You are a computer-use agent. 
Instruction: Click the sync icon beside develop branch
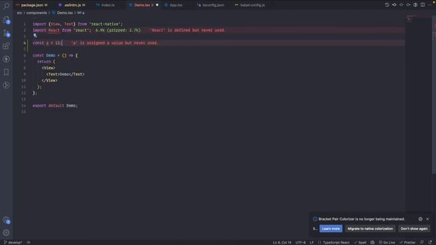click(x=29, y=242)
